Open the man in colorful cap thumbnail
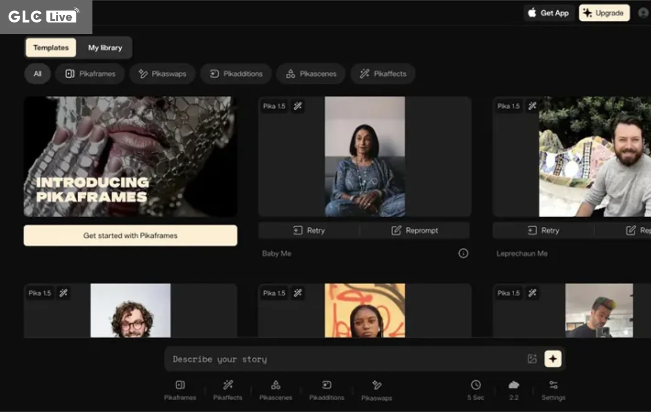 pos(599,311)
